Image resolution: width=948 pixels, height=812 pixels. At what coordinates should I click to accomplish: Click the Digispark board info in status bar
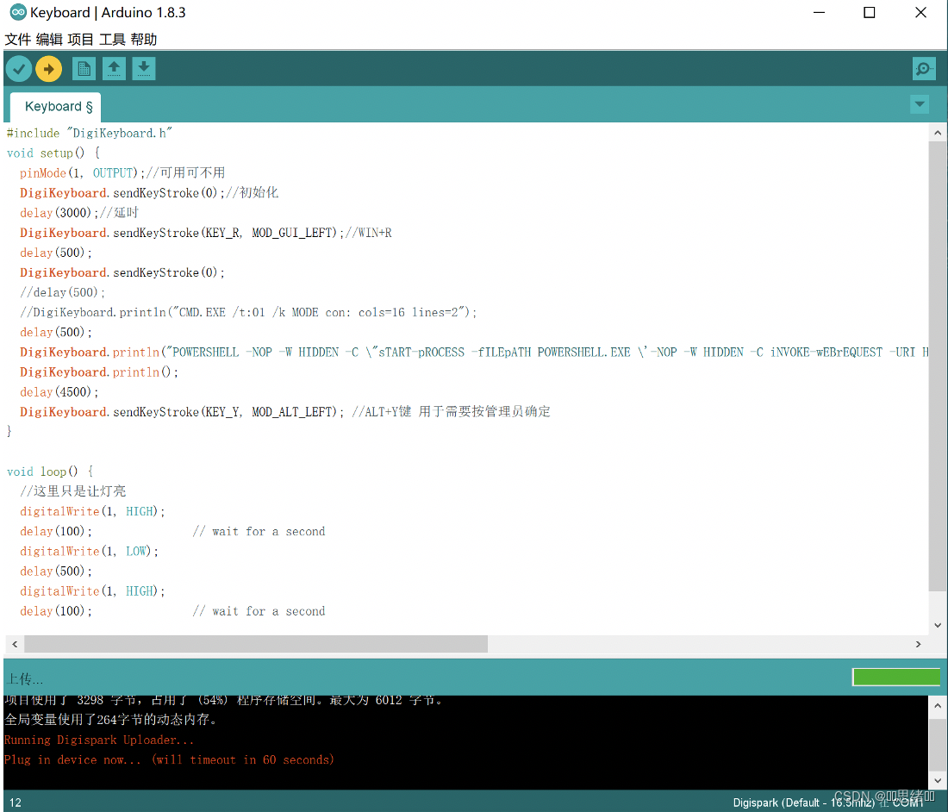(827, 803)
